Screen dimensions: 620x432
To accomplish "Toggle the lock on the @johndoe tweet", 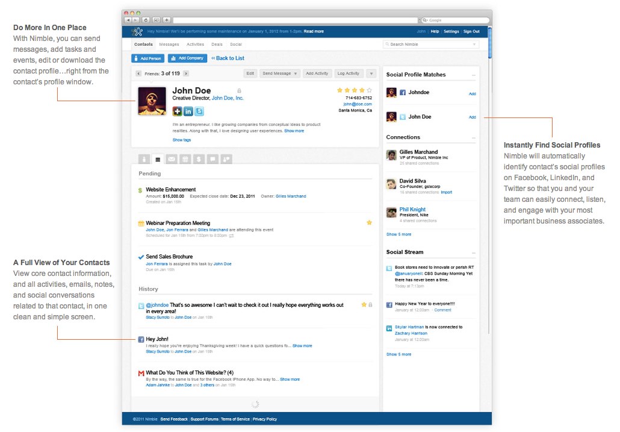I will pos(371,305).
